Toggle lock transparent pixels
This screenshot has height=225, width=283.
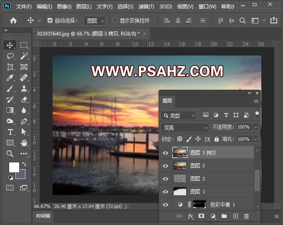click(x=179, y=139)
